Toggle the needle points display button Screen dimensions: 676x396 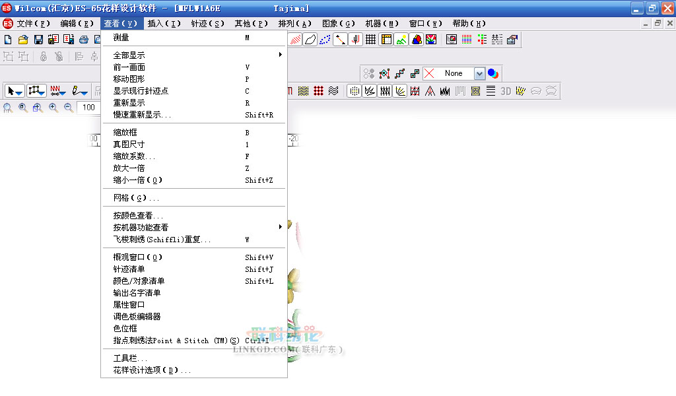pos(325,40)
